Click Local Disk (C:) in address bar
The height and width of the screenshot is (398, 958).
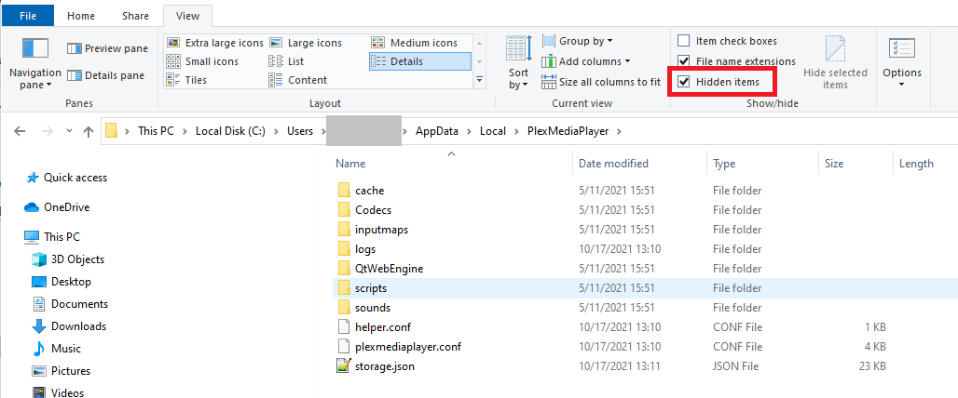tap(230, 131)
